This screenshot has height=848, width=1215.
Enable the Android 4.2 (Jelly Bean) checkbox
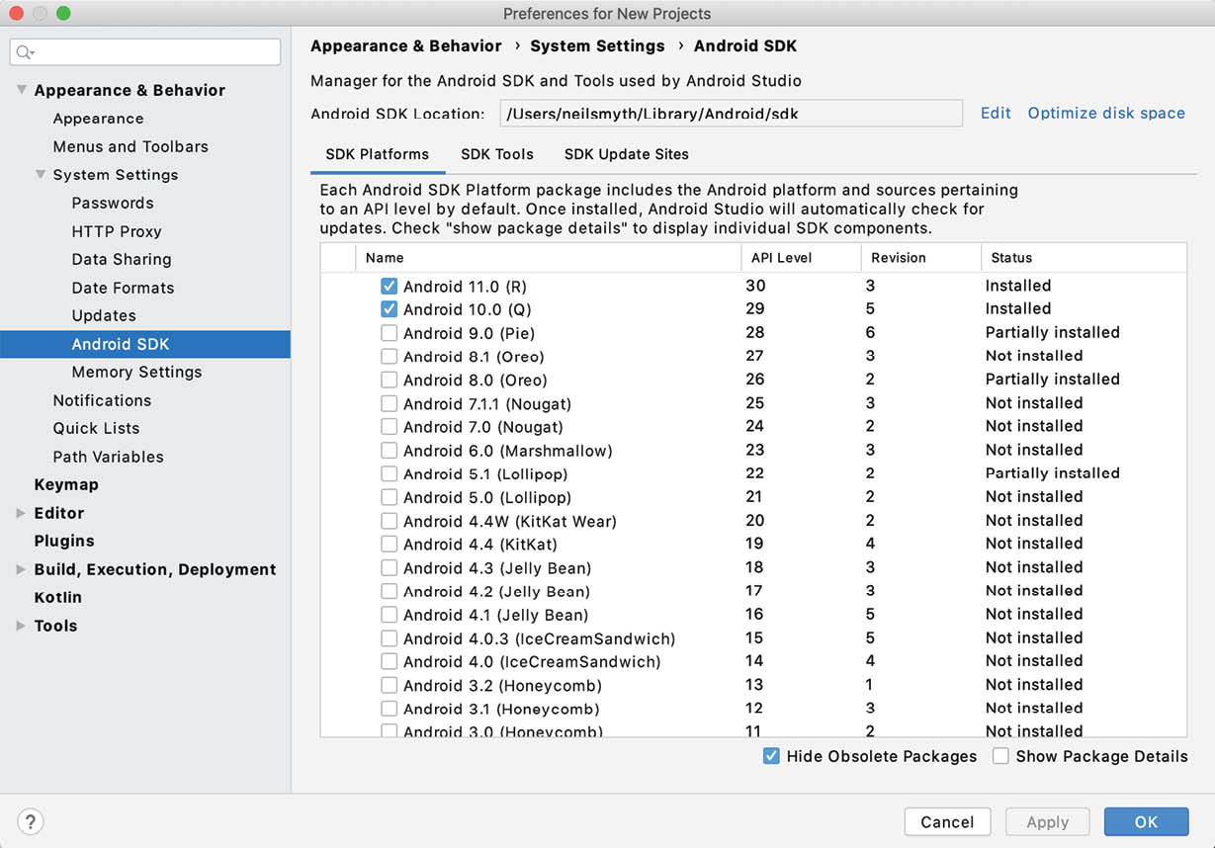(x=390, y=591)
